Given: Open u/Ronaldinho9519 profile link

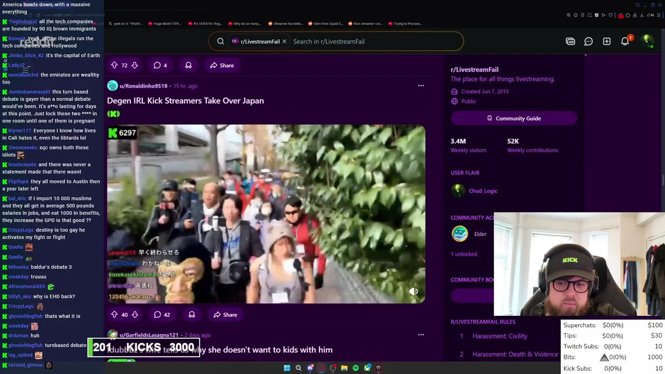Looking at the screenshot, I should (143, 86).
